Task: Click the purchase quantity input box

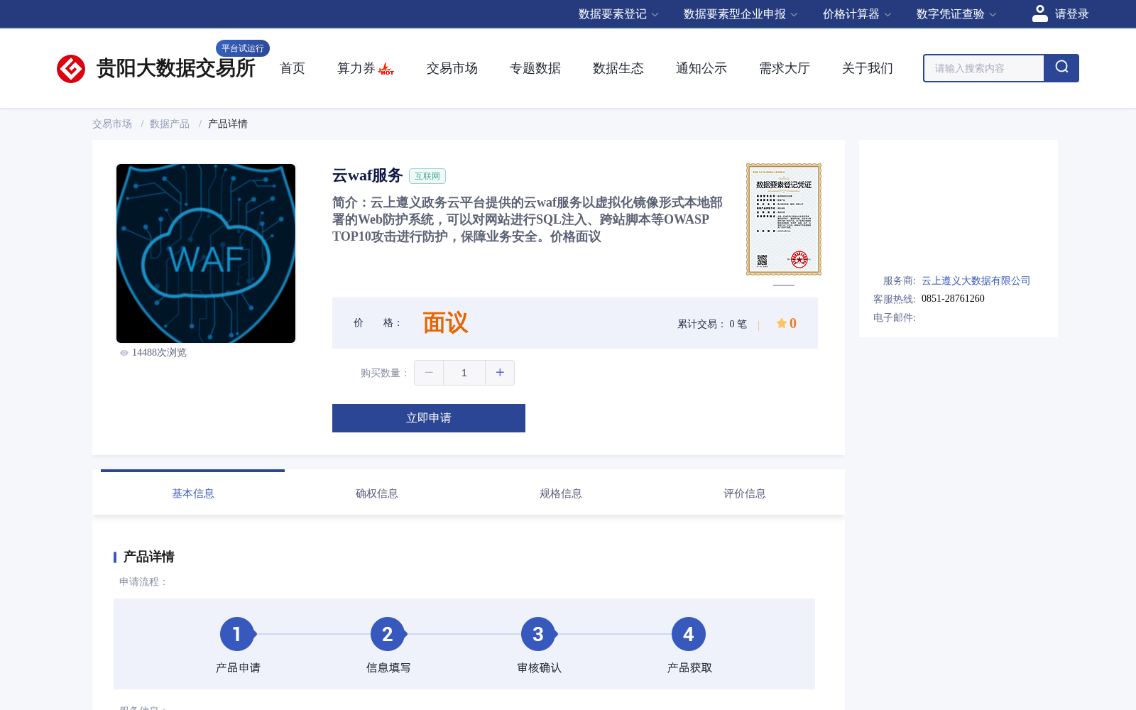Action: pyautogui.click(x=464, y=373)
